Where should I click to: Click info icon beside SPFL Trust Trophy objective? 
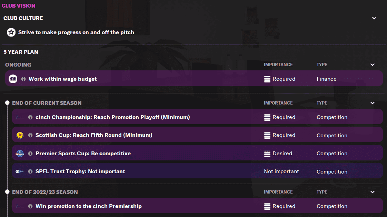click(x=30, y=171)
